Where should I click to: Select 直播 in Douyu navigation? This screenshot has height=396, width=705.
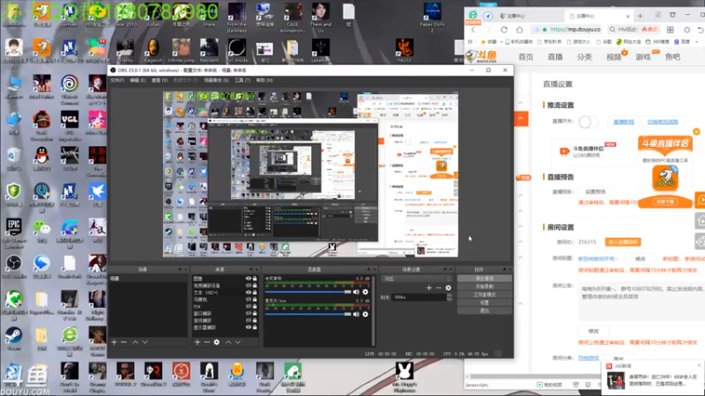(555, 57)
